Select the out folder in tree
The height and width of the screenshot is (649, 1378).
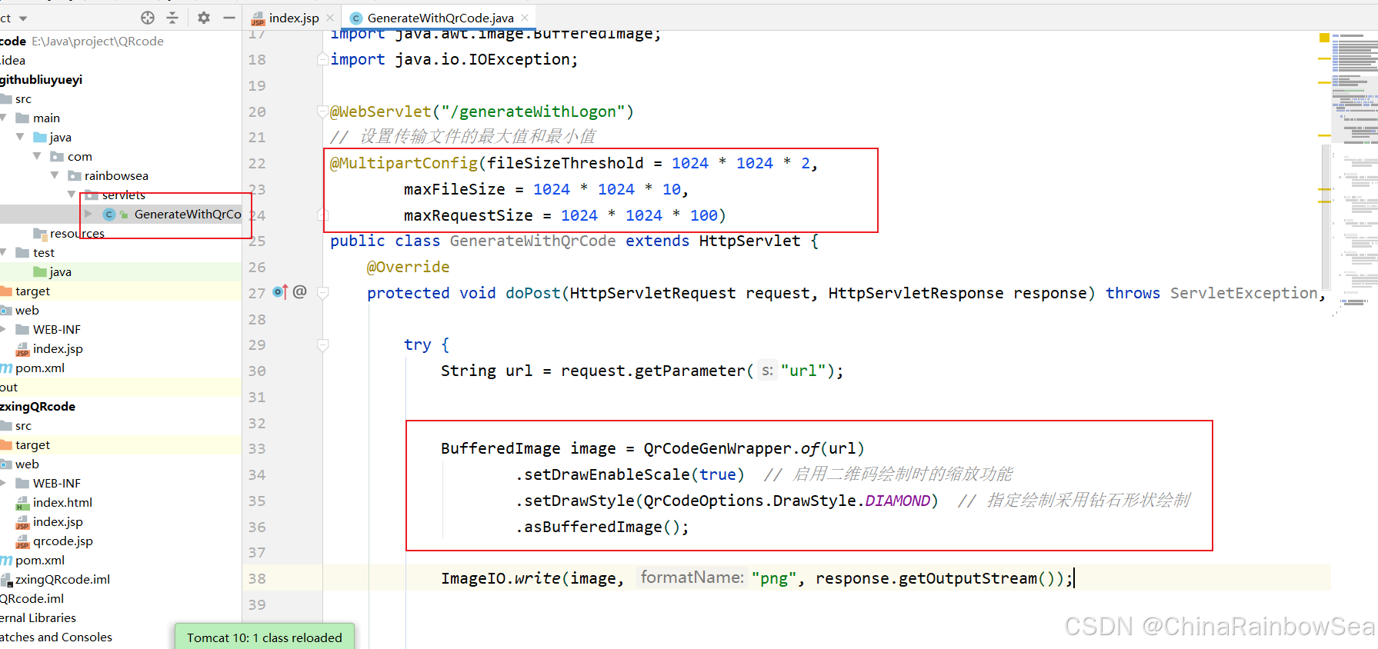pos(9,387)
